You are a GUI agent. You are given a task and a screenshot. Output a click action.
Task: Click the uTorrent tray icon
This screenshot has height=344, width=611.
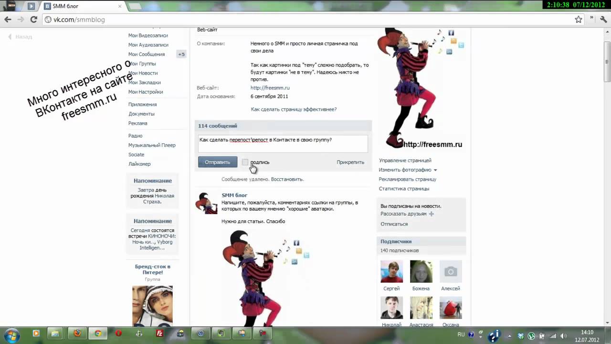[x=531, y=336]
